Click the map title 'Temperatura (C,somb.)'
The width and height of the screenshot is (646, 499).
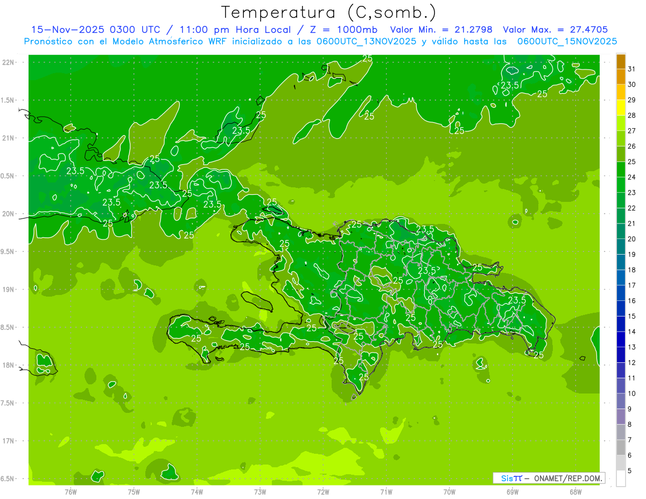pyautogui.click(x=329, y=12)
